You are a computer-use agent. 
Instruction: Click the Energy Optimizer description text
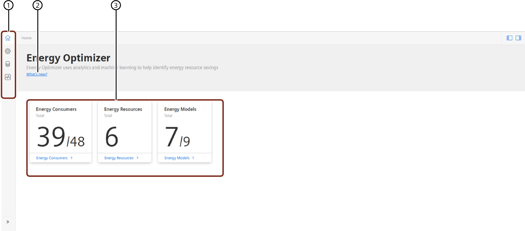[122, 68]
